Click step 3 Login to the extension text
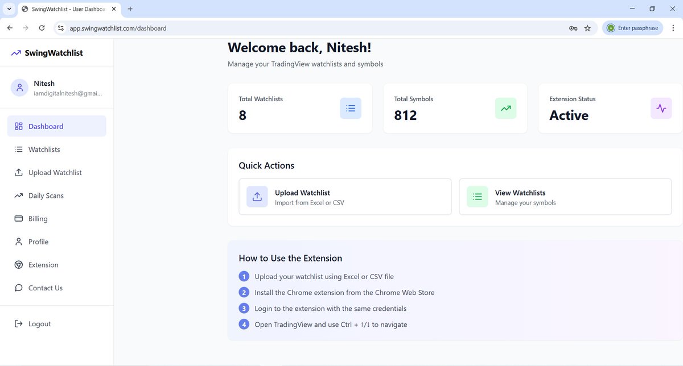The width and height of the screenshot is (683, 366). click(331, 309)
